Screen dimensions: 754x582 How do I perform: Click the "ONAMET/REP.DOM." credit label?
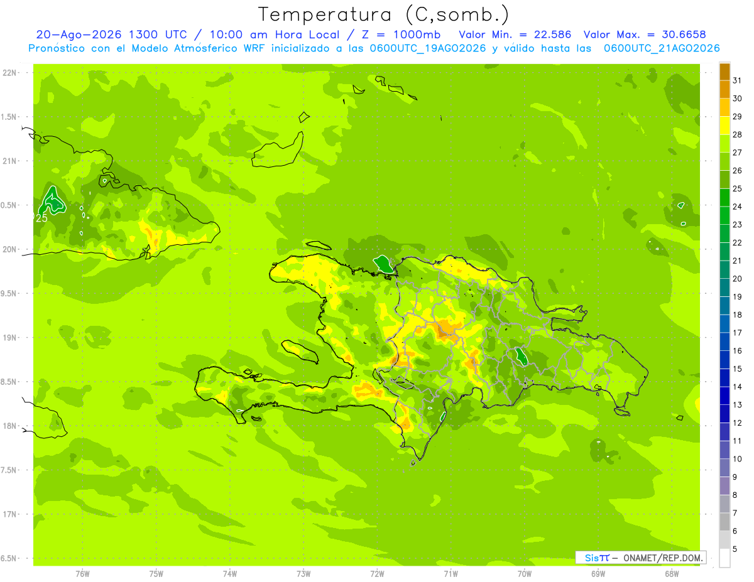(x=662, y=558)
